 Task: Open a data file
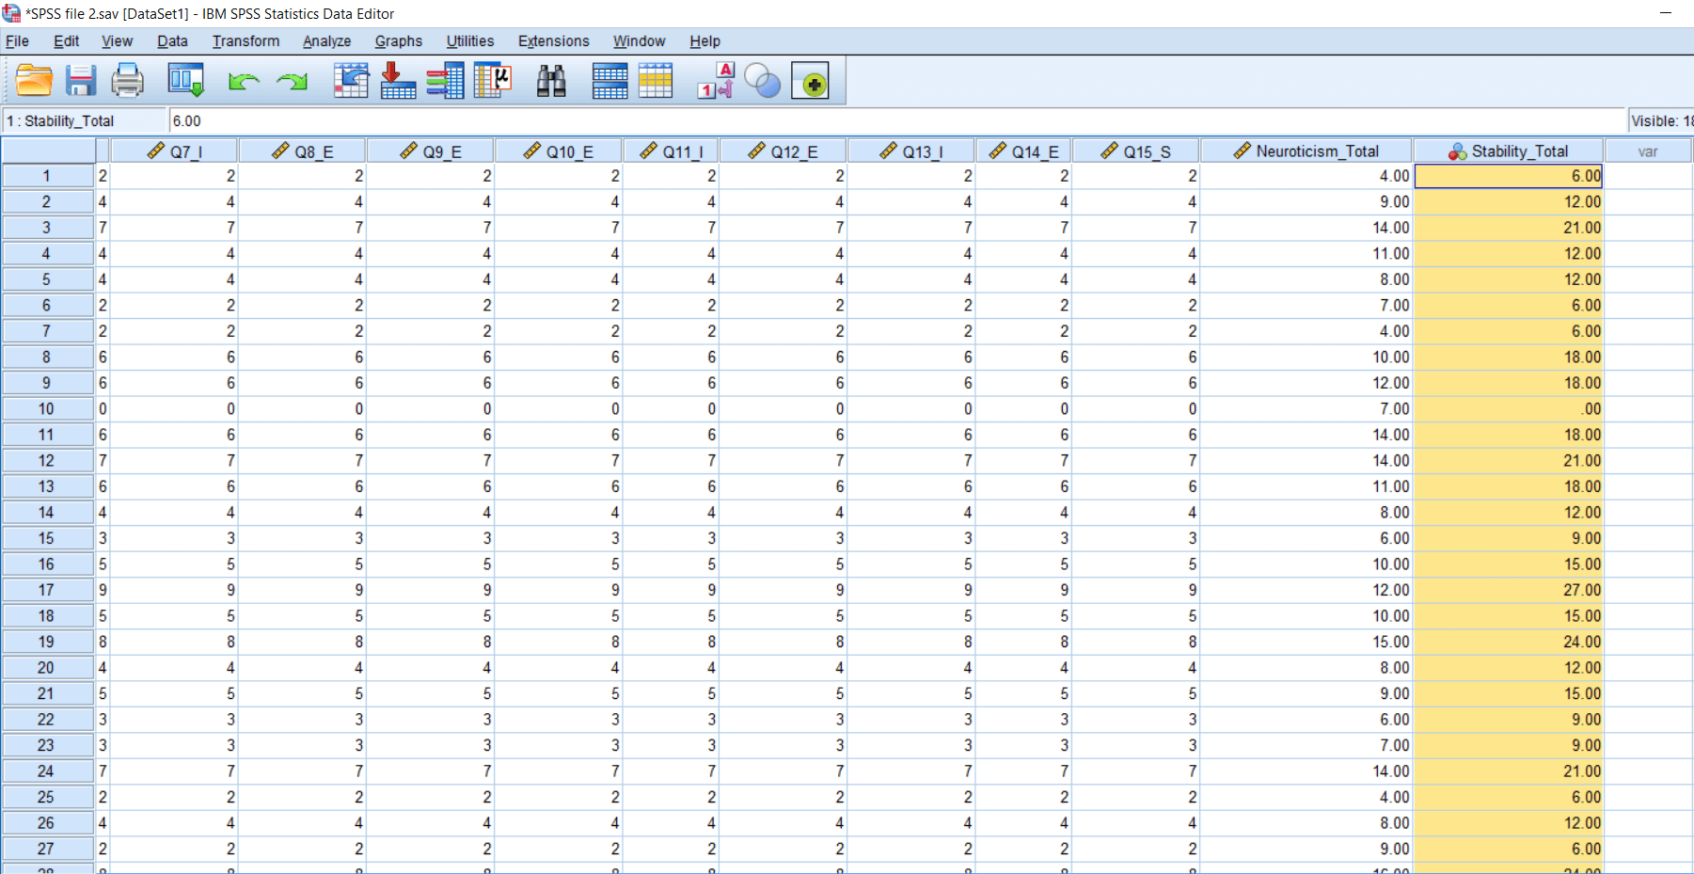click(x=34, y=81)
